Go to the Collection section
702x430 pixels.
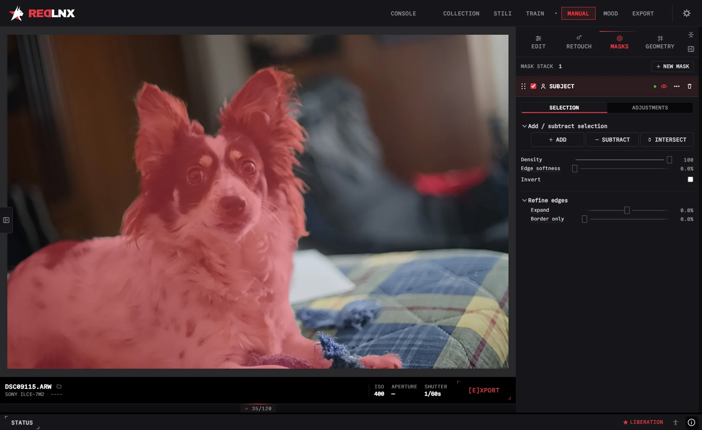461,14
